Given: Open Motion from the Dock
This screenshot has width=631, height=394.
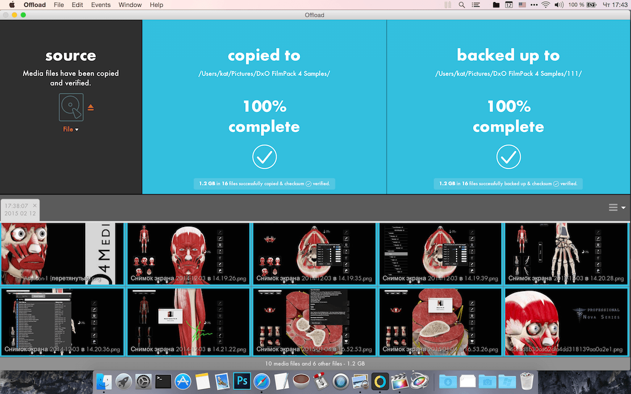Looking at the screenshot, I should pyautogui.click(x=419, y=381).
